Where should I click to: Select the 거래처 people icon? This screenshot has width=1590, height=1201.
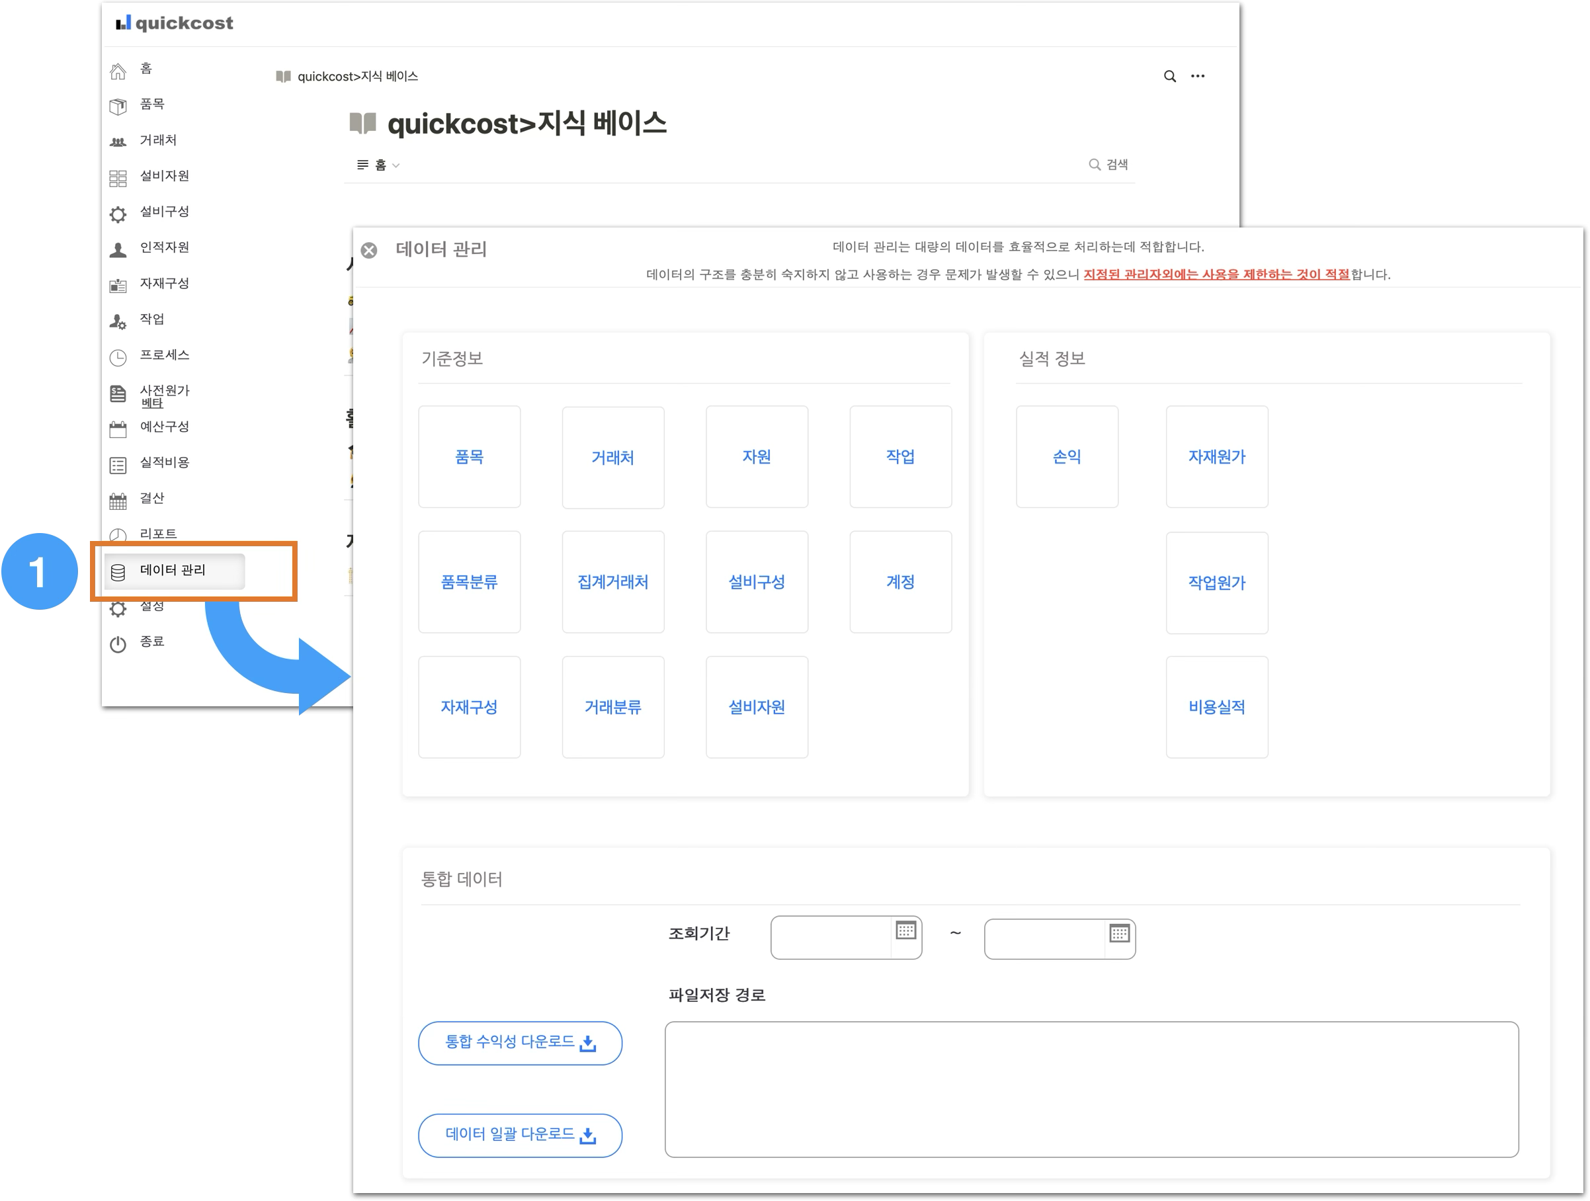118,142
